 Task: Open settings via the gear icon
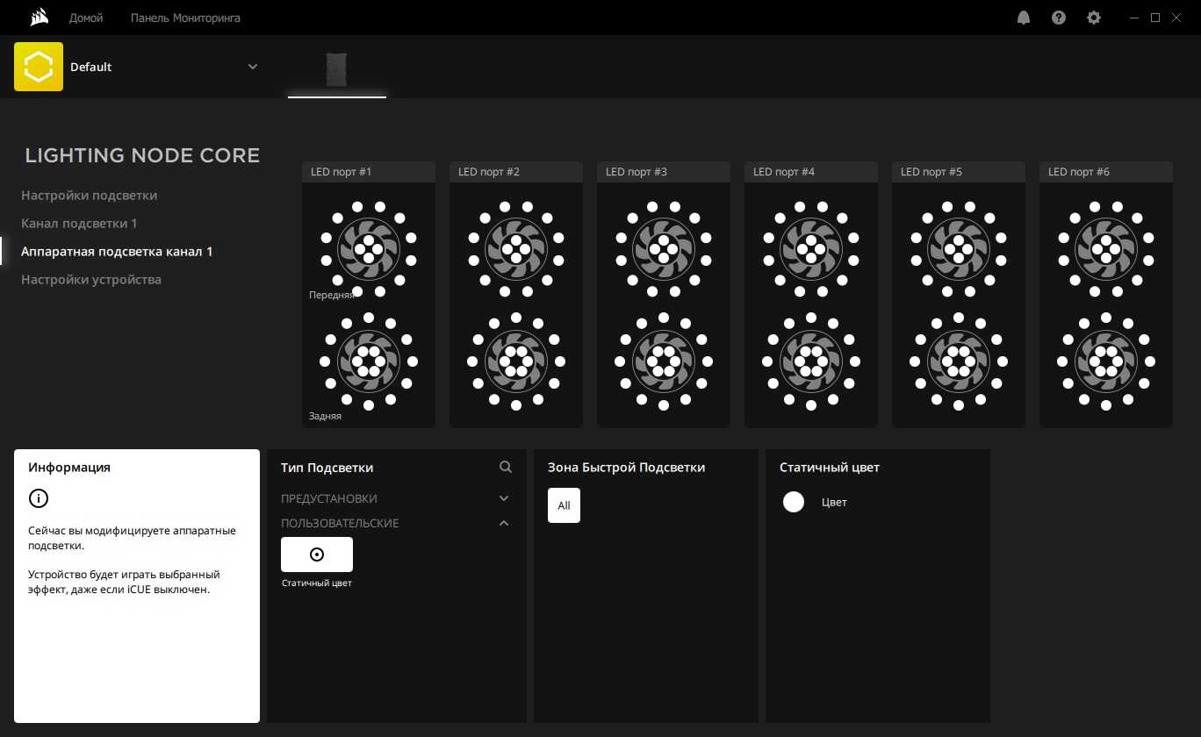pos(1094,18)
